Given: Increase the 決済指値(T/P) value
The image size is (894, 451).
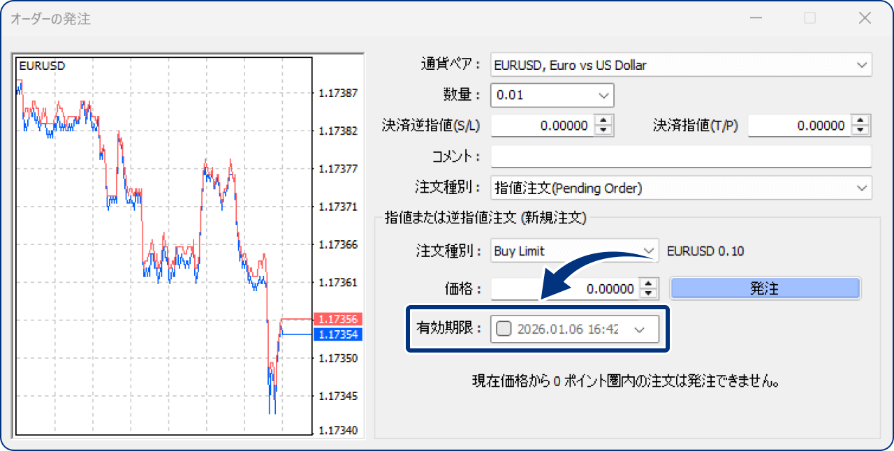Looking at the screenshot, I should (x=861, y=121).
